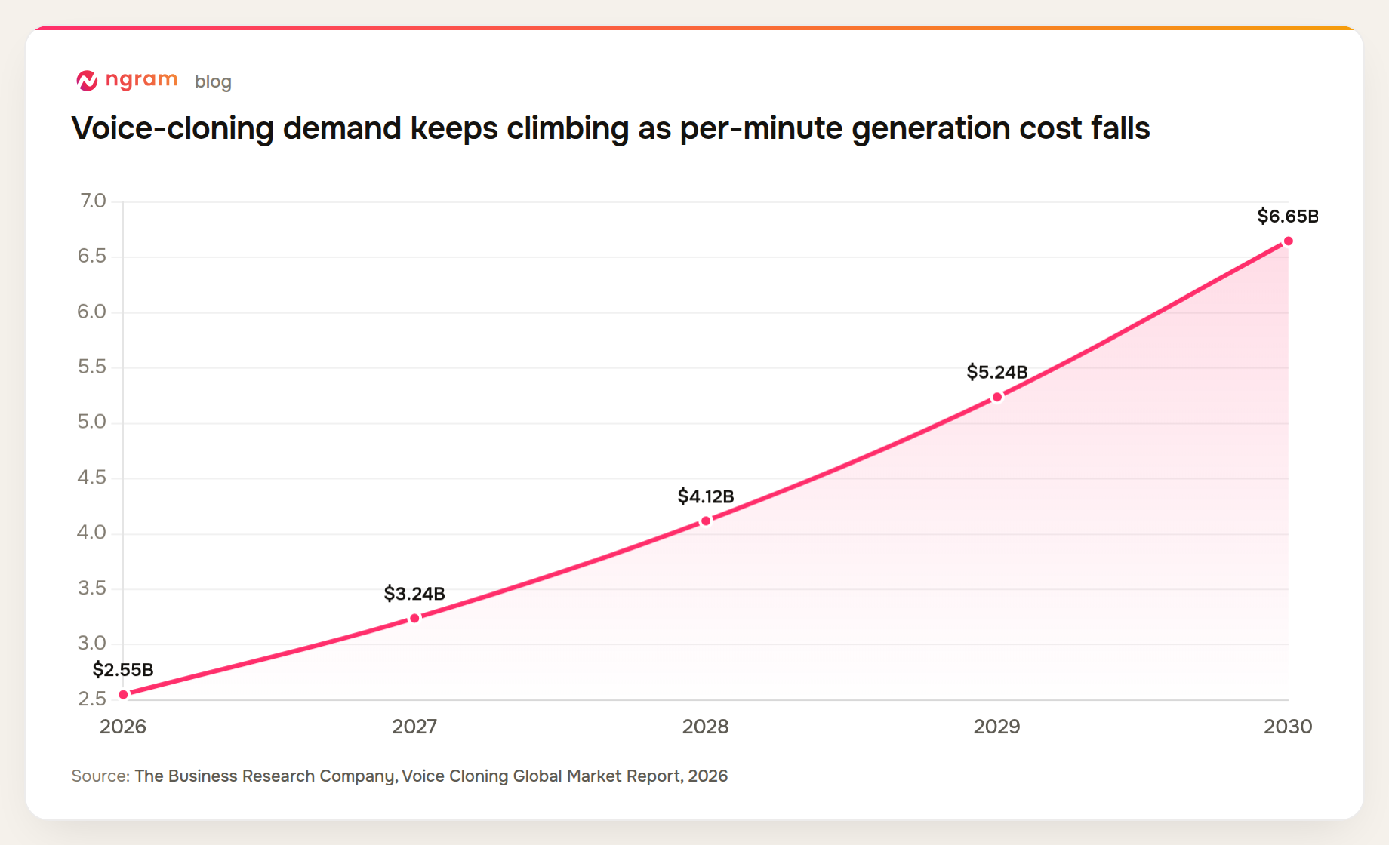Click the 2029 x-axis label
Viewport: 1389px width, 845px height.
click(x=997, y=727)
